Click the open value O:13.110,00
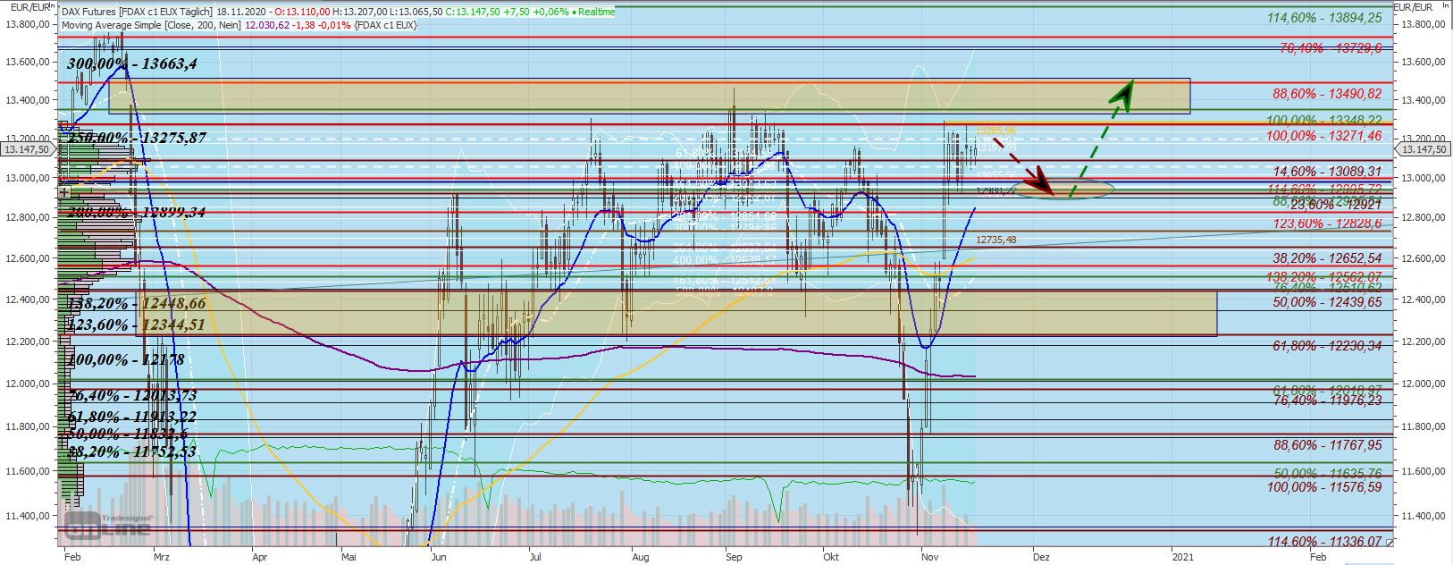Viewport: 1453px width, 565px height. [x=302, y=12]
